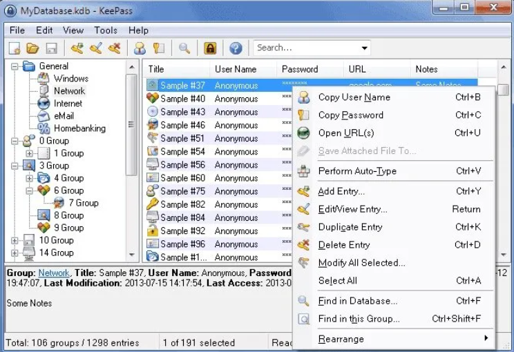Expand the 1 Group tree node
The image size is (514, 352).
coord(30,153)
